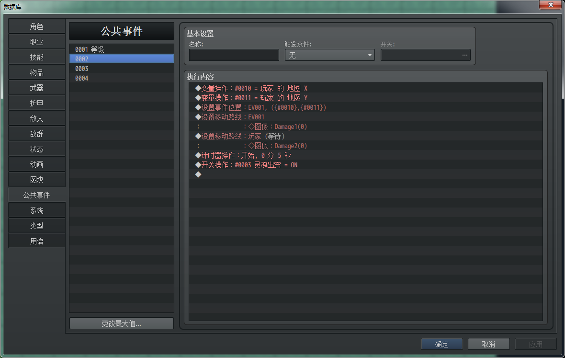Select the 图像 Damage1(0) sub-command
565x358 pixels.
pyautogui.click(x=366, y=127)
